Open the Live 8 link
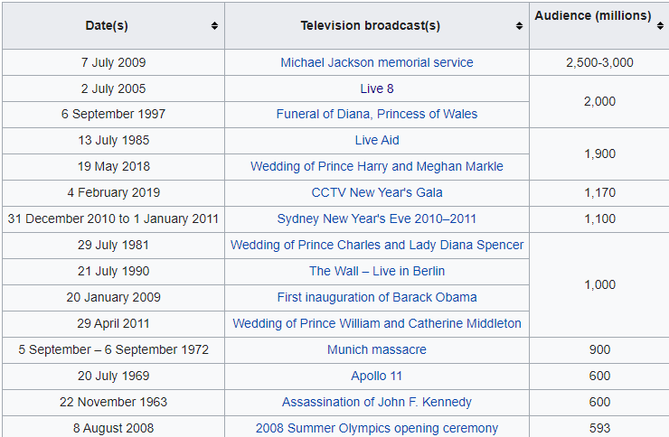The width and height of the screenshot is (669, 437). (x=377, y=88)
